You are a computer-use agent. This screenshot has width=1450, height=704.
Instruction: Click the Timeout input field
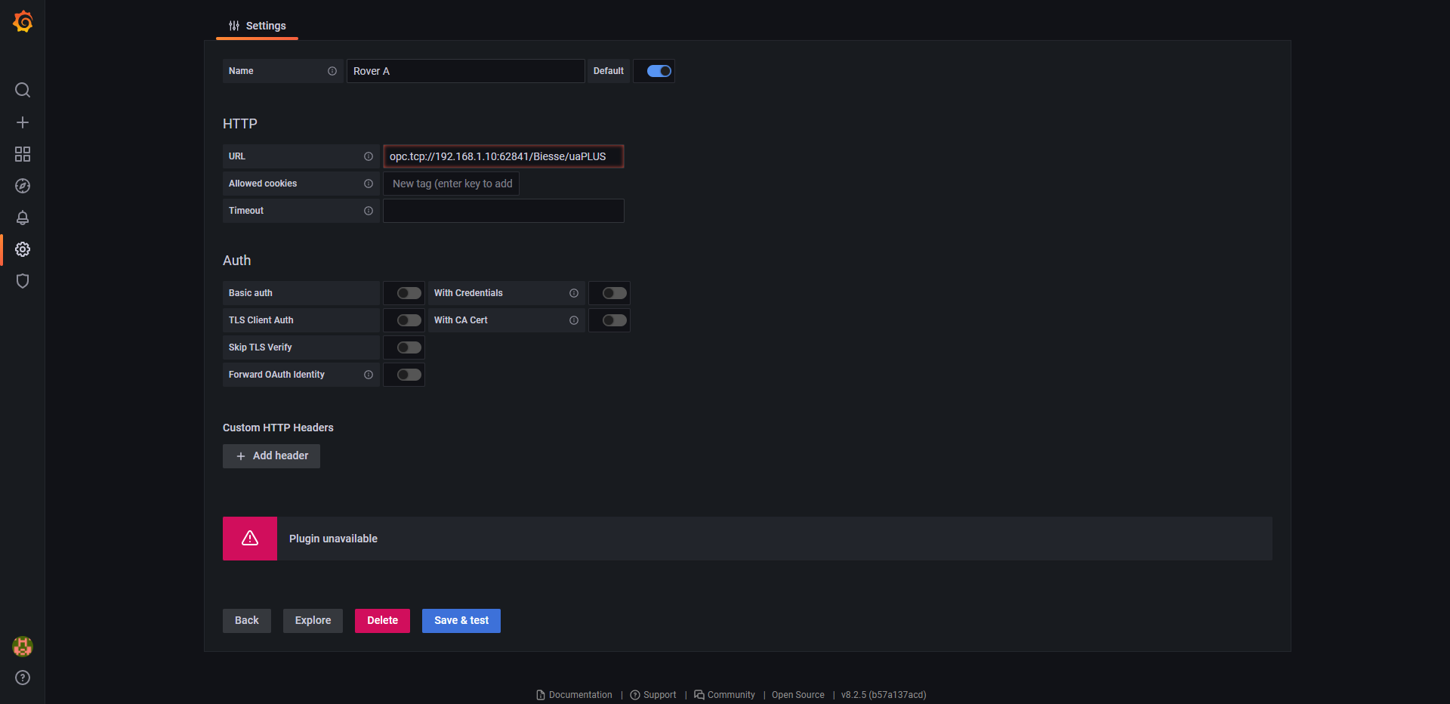pos(503,211)
